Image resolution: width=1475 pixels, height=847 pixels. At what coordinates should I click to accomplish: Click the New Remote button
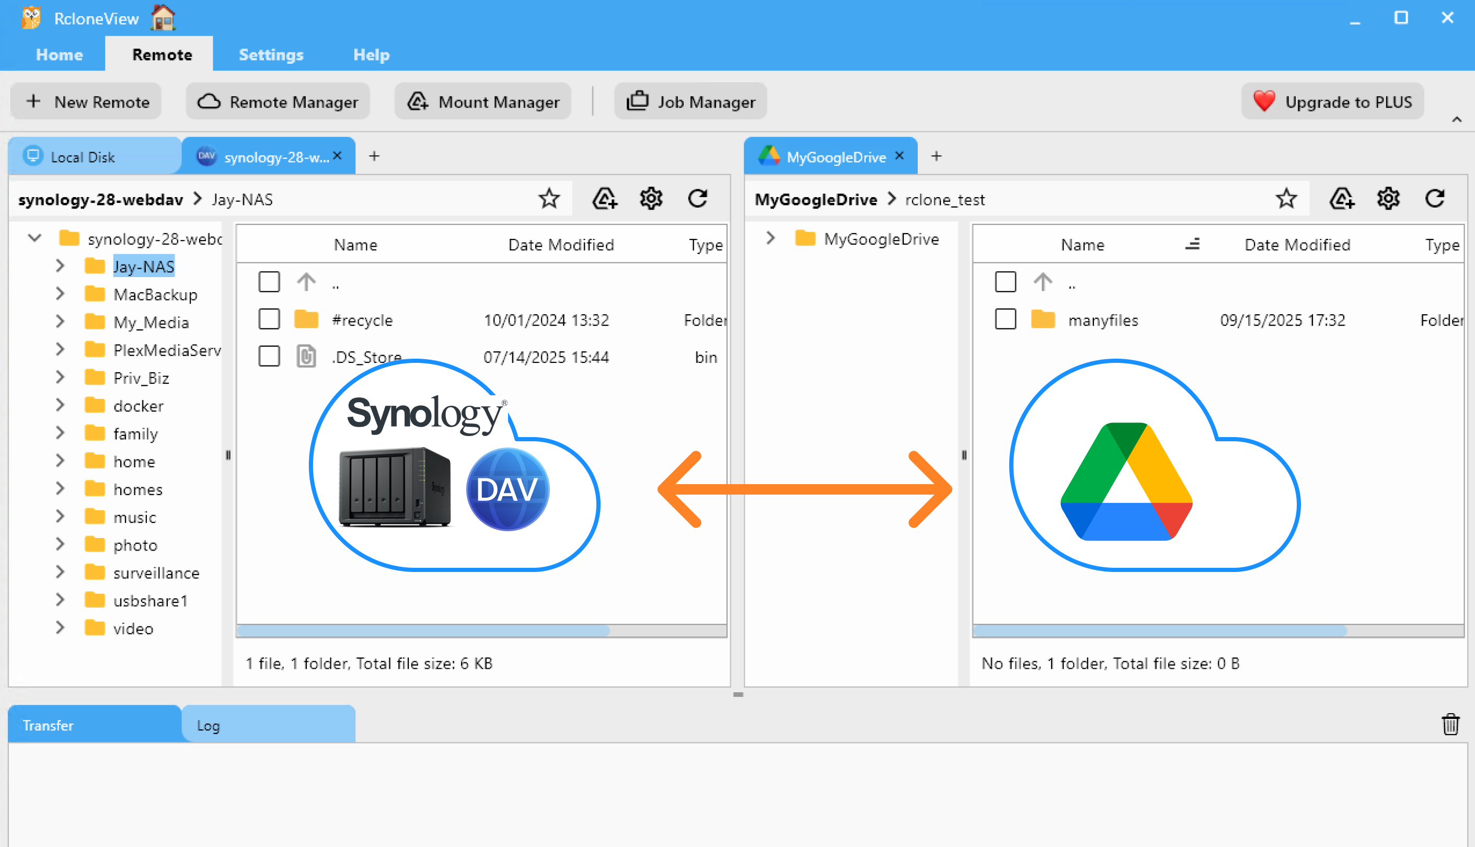pyautogui.click(x=86, y=101)
